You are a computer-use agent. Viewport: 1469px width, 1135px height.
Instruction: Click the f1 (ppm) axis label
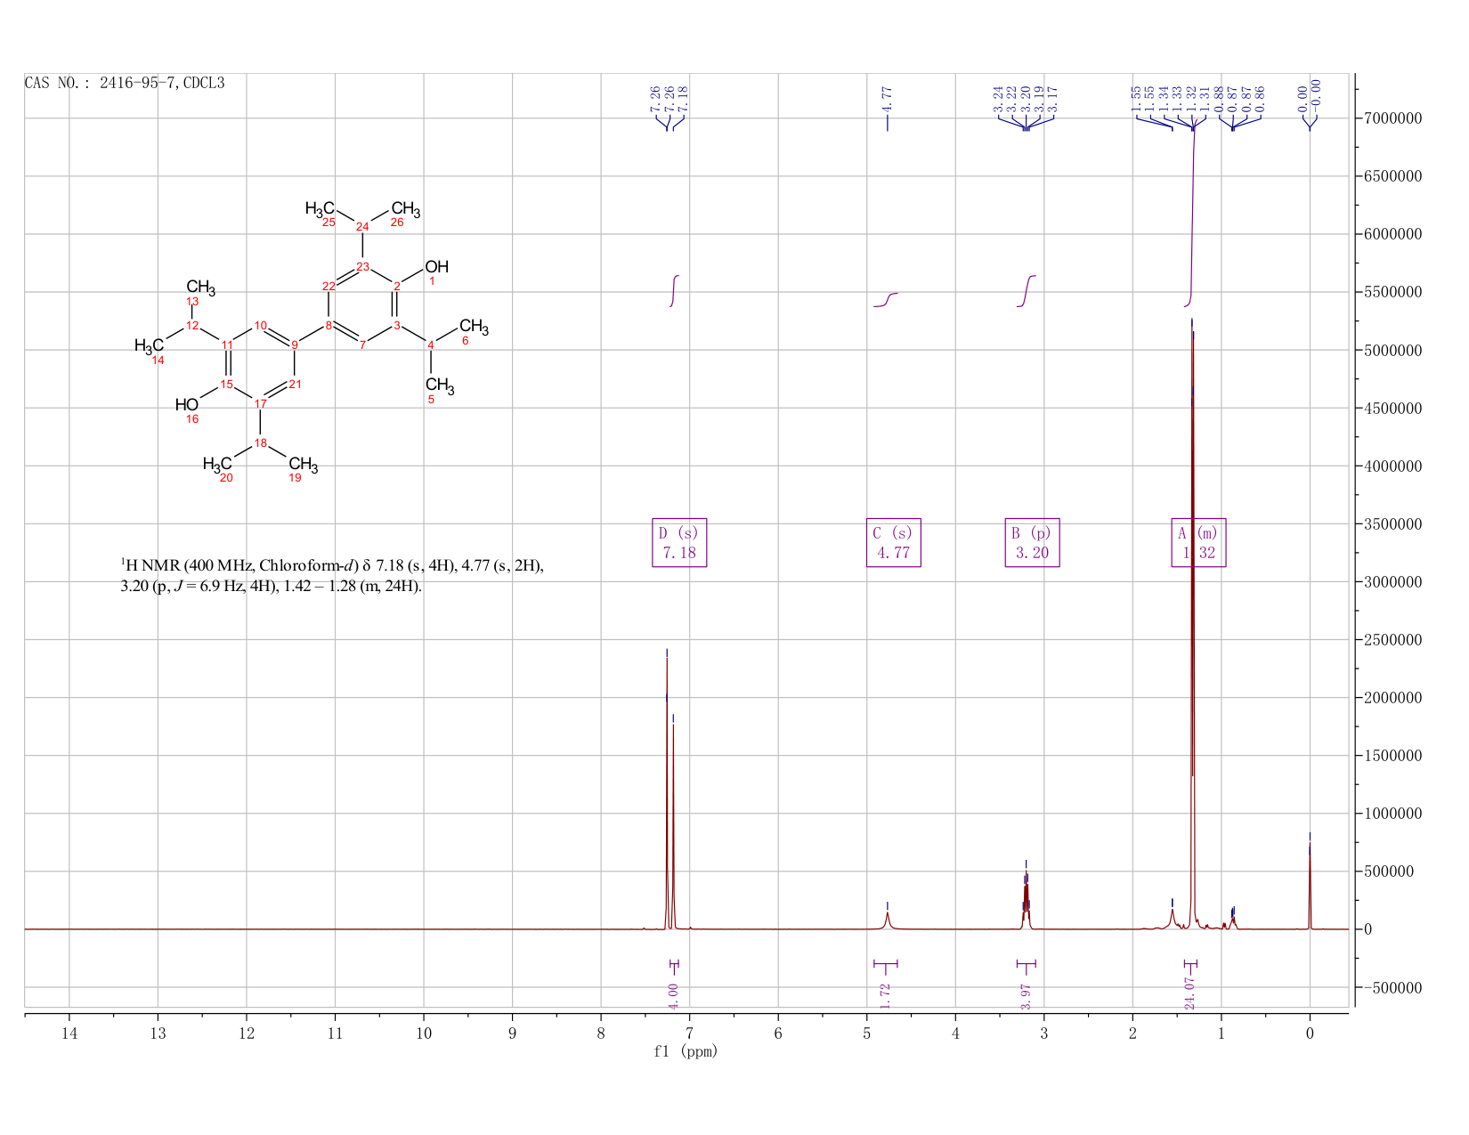(x=686, y=1051)
